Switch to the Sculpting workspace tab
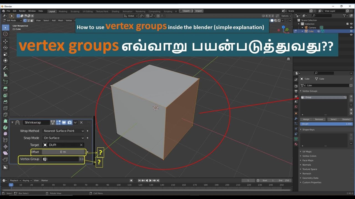Viewport: 355px width, 199px height. (75, 11)
